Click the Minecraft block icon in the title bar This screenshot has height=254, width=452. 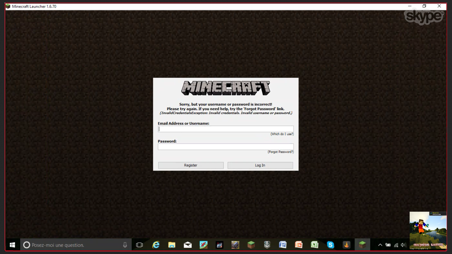coord(8,6)
